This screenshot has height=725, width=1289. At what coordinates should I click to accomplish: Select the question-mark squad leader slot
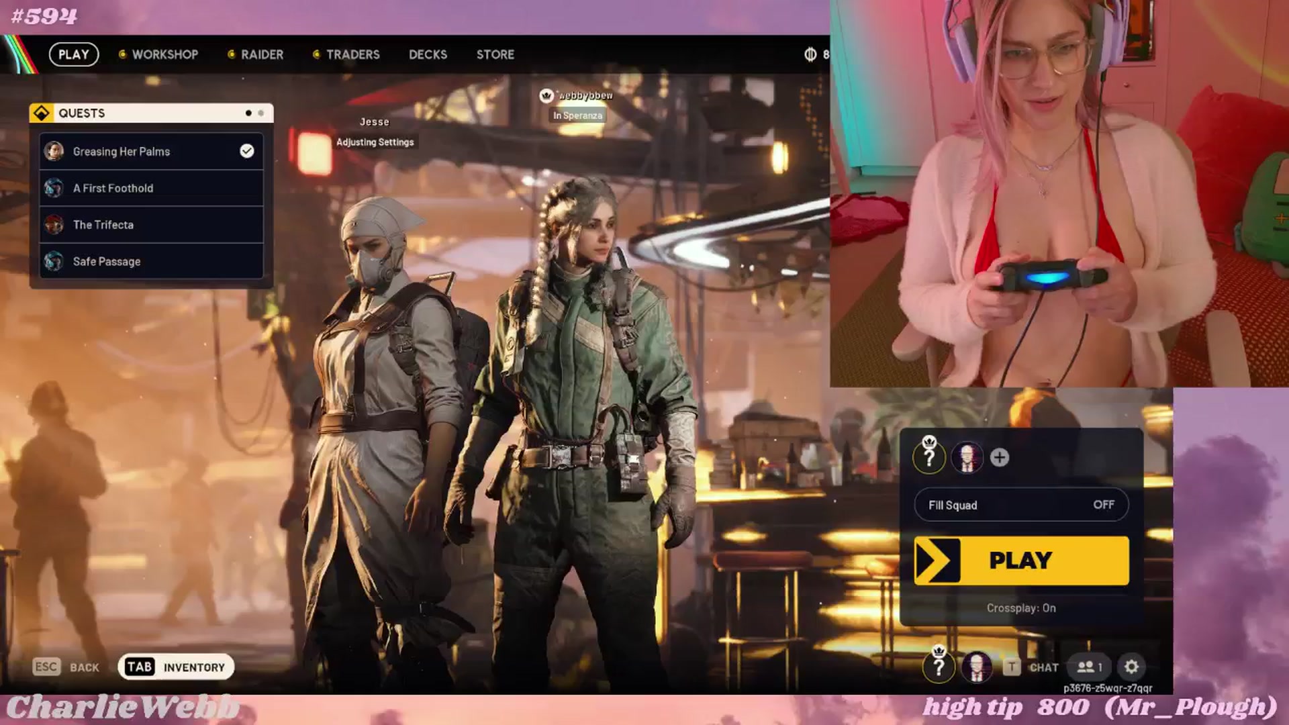929,457
